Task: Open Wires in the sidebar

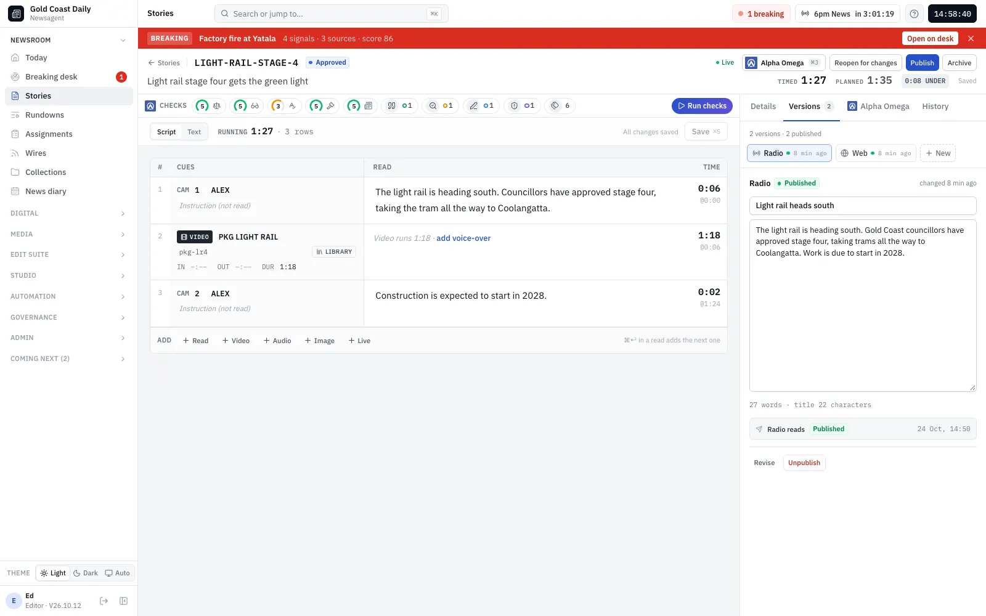Action: pyautogui.click(x=69, y=153)
